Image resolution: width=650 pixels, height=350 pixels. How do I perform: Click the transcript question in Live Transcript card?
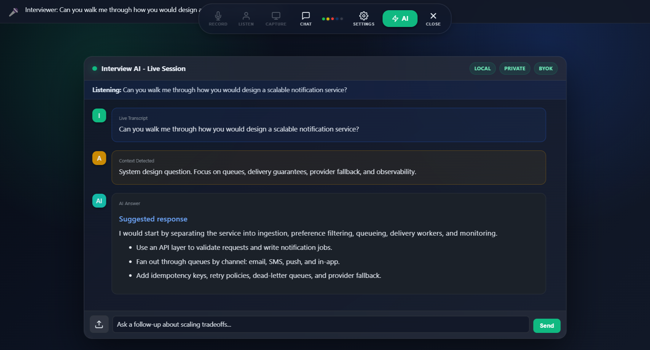(239, 129)
